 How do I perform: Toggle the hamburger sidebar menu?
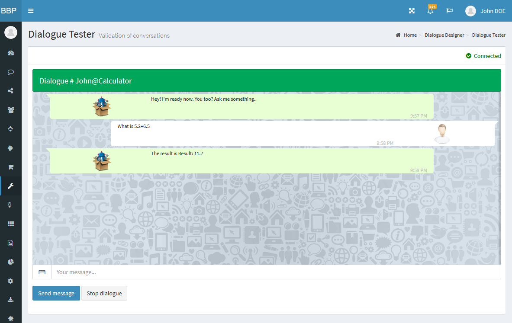[x=31, y=11]
